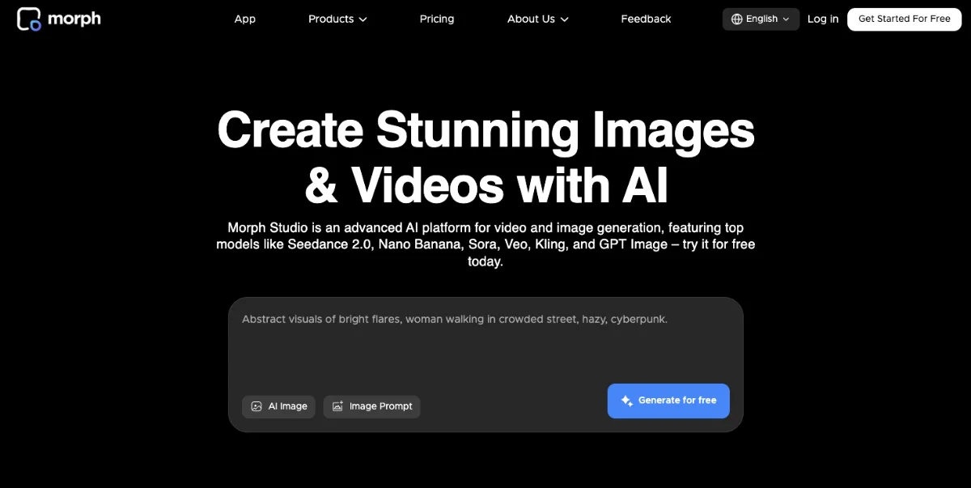Click the Morph Studio description paragraph
The width and height of the screenshot is (971, 488).
coord(485,244)
